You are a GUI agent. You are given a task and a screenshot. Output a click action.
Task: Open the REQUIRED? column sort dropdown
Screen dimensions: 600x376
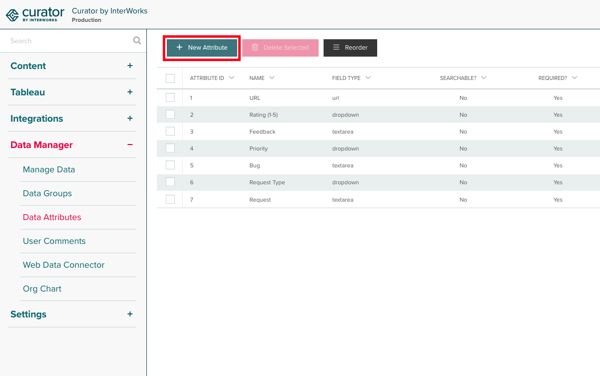point(574,78)
